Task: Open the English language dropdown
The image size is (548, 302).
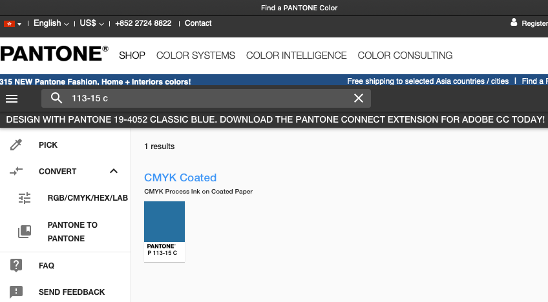Action: click(51, 23)
